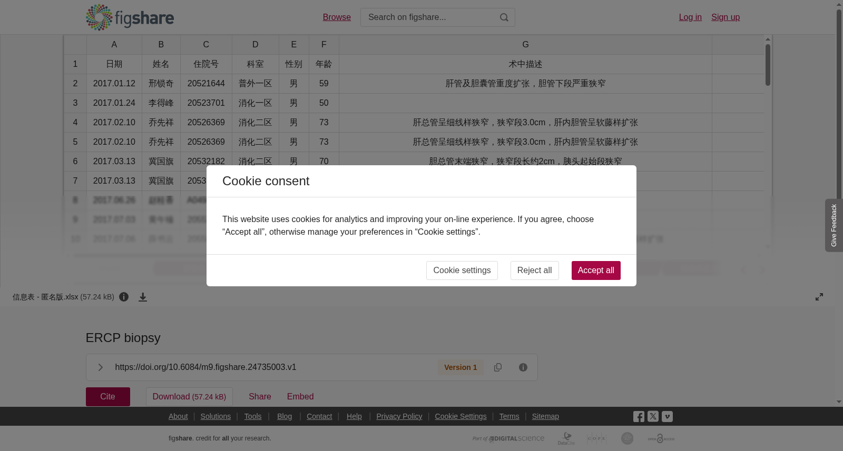The height and width of the screenshot is (451, 843).
Task: Click cell 2017.01.24 in row 3
Action: point(114,103)
